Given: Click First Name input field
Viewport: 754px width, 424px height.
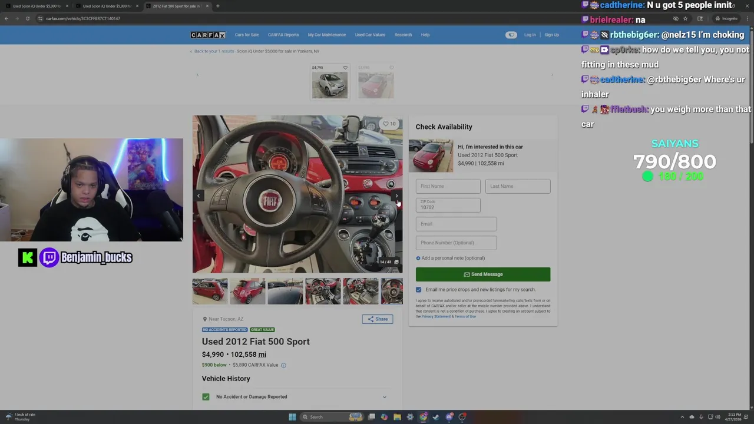Looking at the screenshot, I should (448, 186).
